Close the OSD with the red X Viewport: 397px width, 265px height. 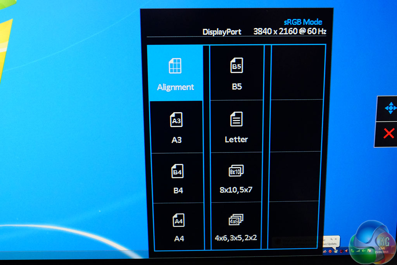click(x=388, y=133)
